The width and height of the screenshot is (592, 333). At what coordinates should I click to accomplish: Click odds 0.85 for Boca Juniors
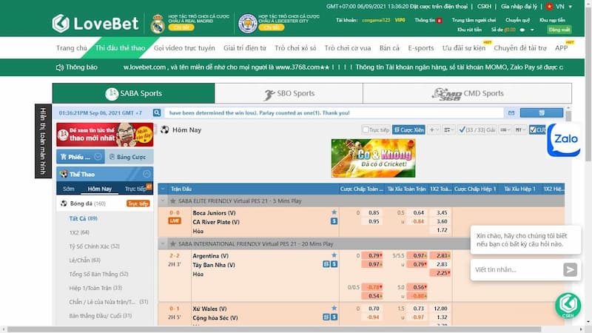pos(374,212)
